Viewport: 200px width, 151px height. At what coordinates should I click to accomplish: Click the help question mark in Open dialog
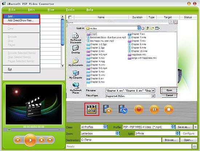[x=171, y=23]
